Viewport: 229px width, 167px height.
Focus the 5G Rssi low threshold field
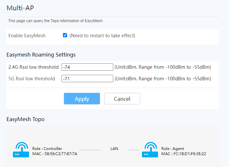pos(87,79)
